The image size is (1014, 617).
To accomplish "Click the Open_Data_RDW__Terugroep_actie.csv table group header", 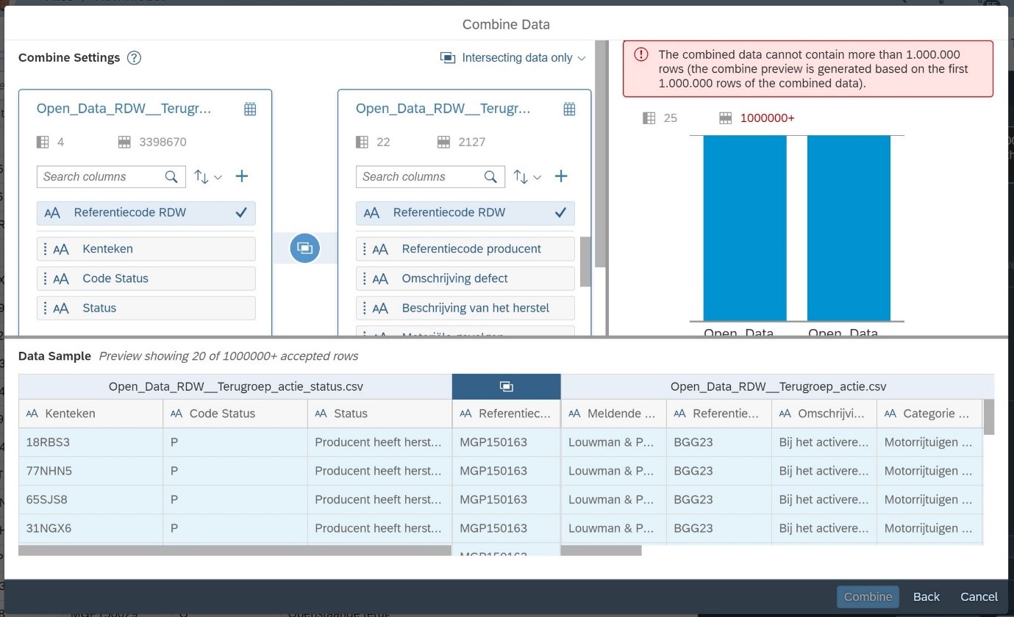I will point(778,386).
